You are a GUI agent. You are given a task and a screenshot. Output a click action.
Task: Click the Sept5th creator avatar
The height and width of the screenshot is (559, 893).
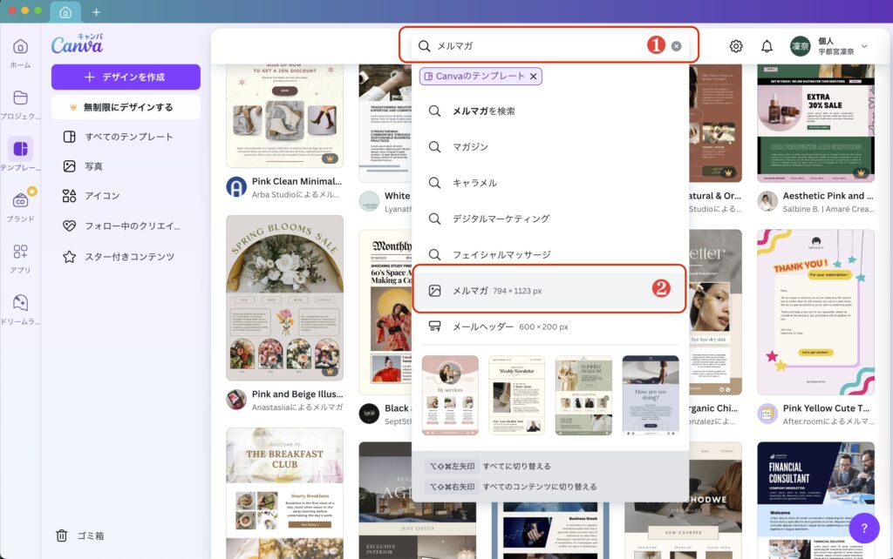[x=369, y=414]
